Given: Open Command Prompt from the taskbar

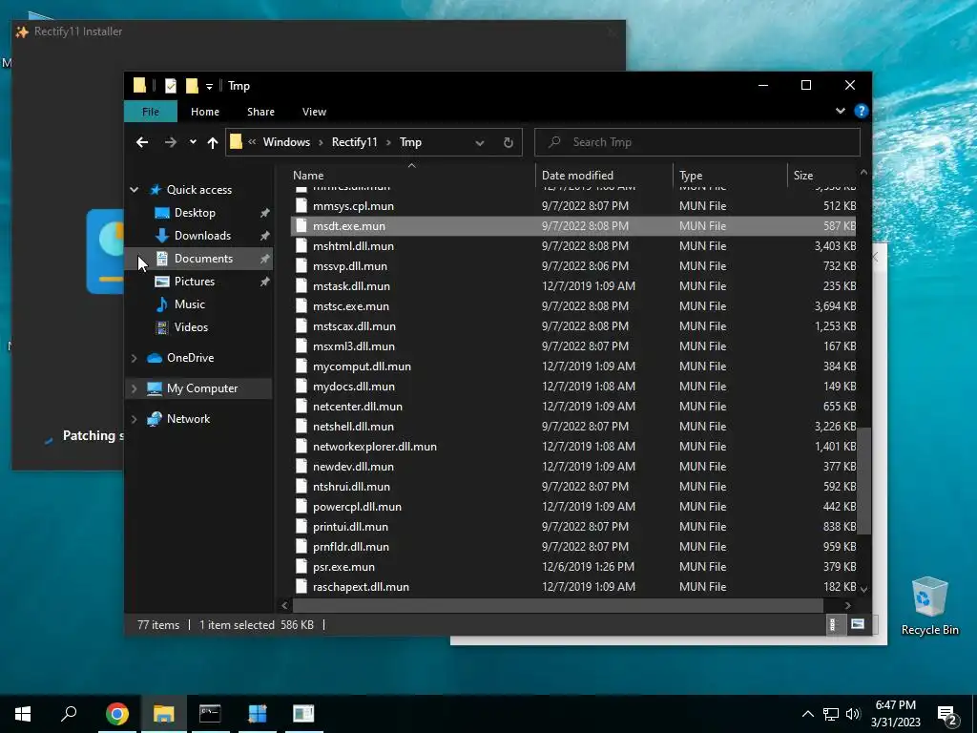Looking at the screenshot, I should (x=210, y=714).
